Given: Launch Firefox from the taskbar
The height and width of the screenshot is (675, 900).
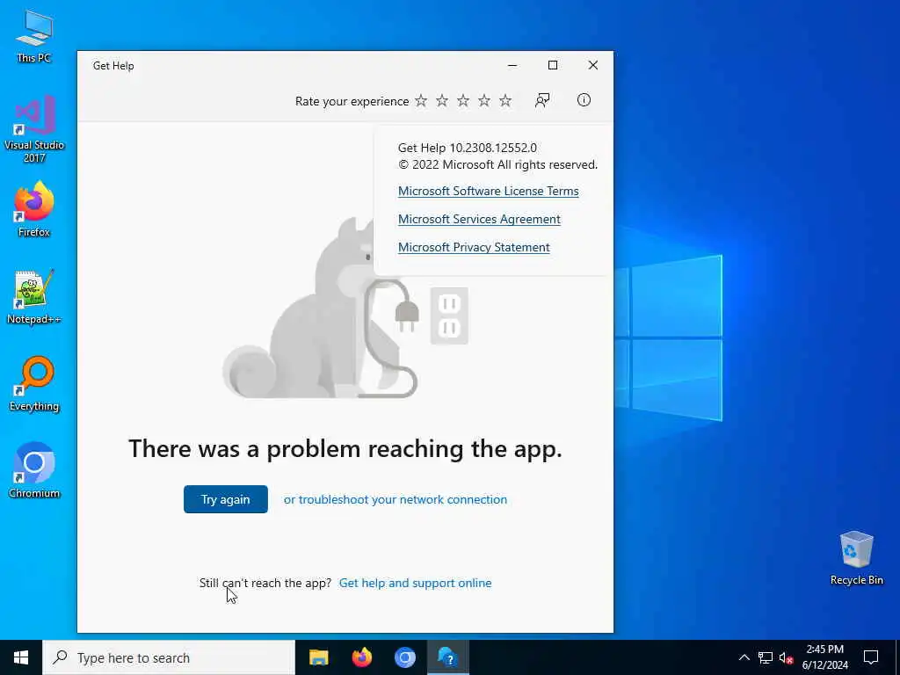Looking at the screenshot, I should coord(361,657).
